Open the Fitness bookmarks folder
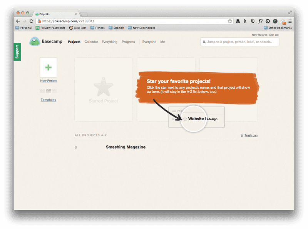This screenshot has width=308, height=229. tap(97, 28)
